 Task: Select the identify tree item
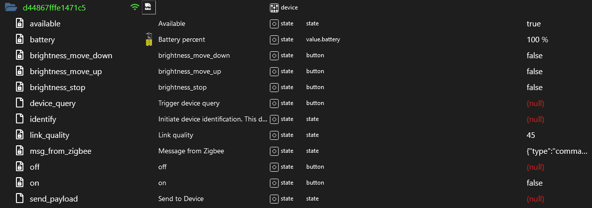tap(43, 119)
